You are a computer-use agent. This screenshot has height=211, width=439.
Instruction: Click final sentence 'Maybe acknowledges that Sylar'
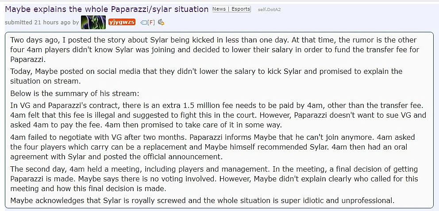pyautogui.click(x=202, y=200)
